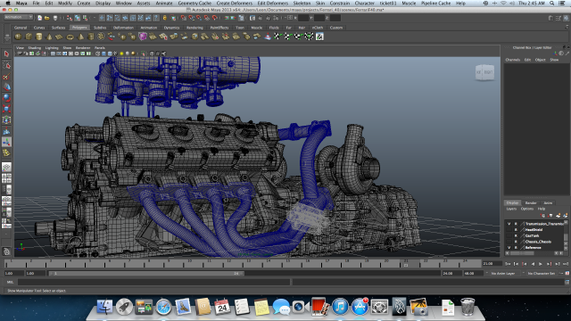Create a polygon pyramid from shelf
This screenshot has width=571, height=321.
click(x=80, y=37)
